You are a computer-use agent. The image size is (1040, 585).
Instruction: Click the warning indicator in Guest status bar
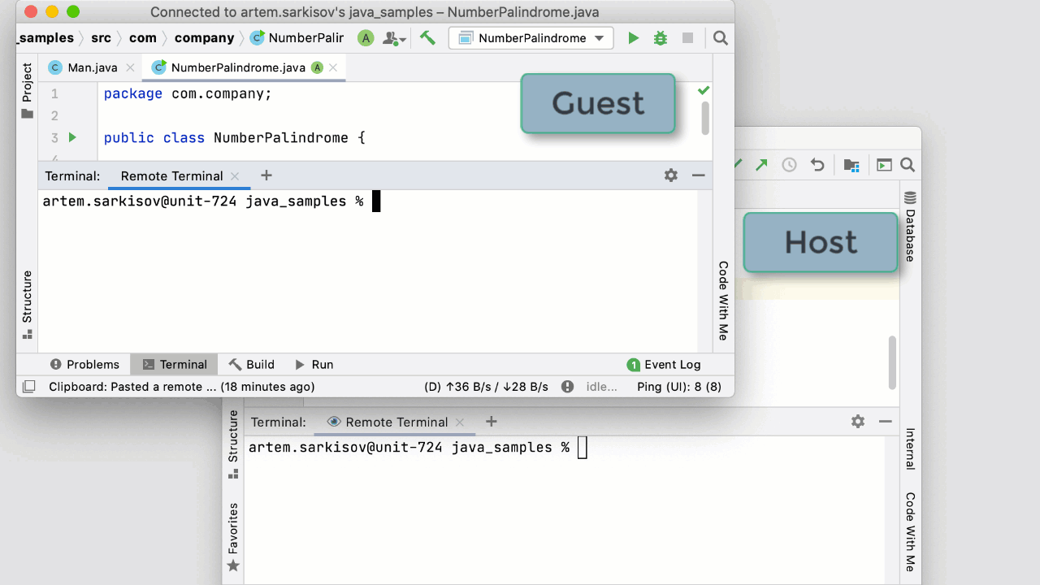coord(567,387)
